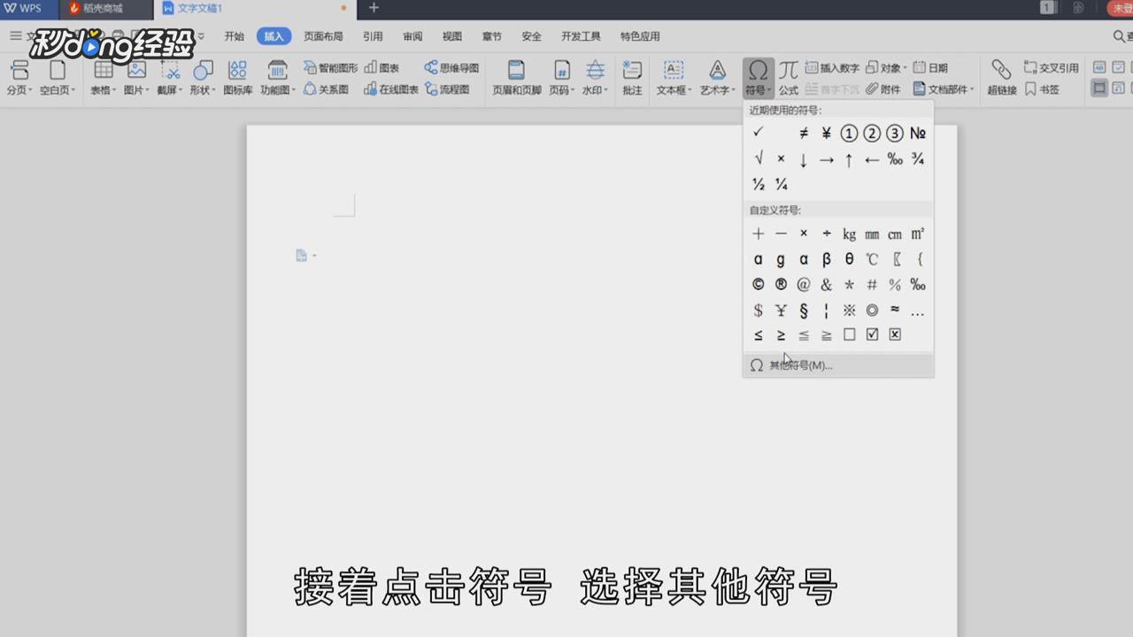Insert Smart Graphic (智能图形)
1133x637 pixels.
(331, 67)
